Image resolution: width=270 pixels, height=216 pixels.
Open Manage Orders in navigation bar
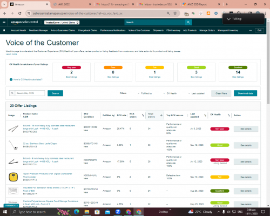click(x=207, y=30)
